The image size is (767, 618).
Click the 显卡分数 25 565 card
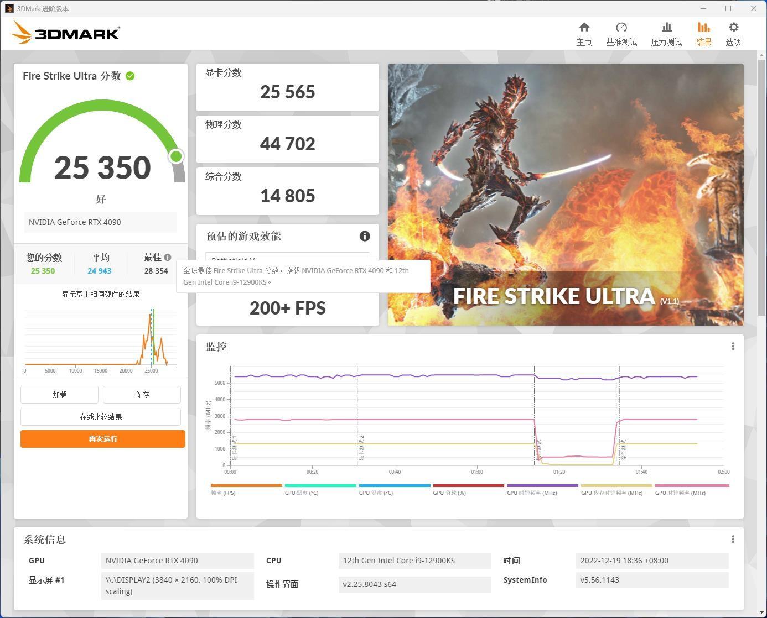(x=288, y=87)
